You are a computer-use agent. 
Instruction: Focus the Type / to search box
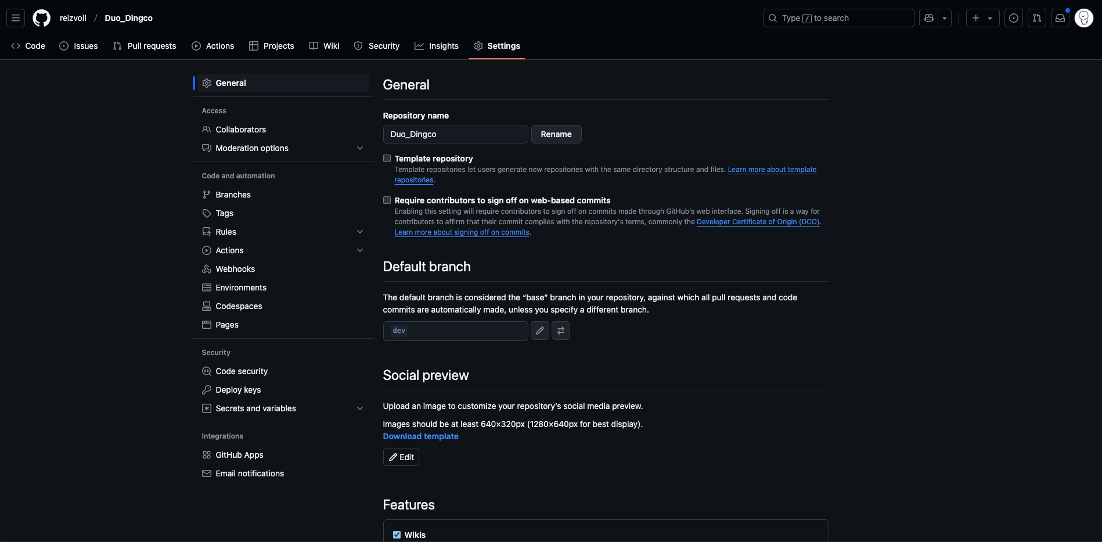pos(838,18)
